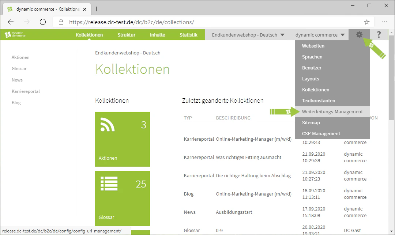Minimize the browser window
395x235 pixels.
(353, 5)
